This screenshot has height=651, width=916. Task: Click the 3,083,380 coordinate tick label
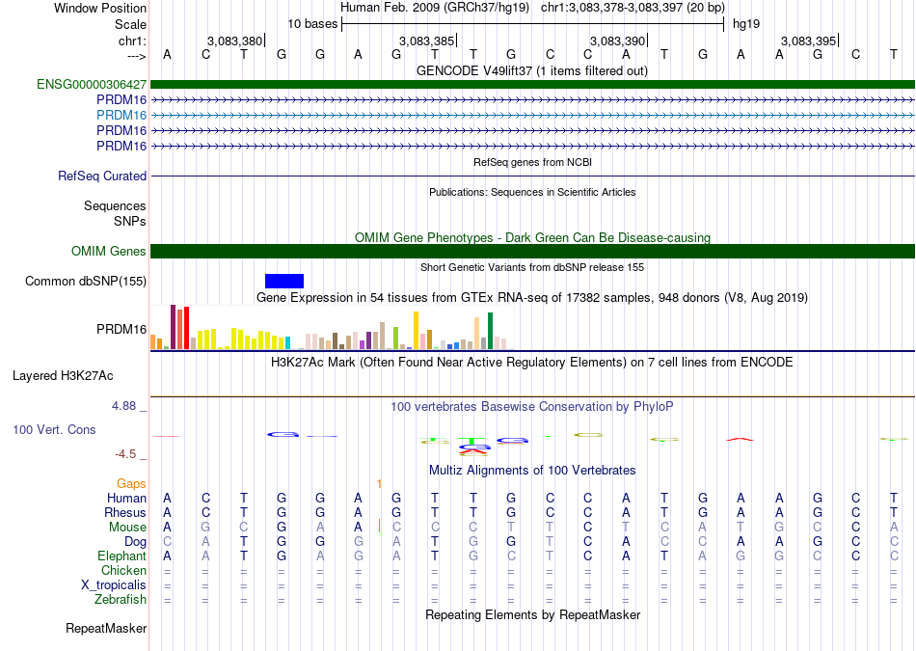[235, 41]
